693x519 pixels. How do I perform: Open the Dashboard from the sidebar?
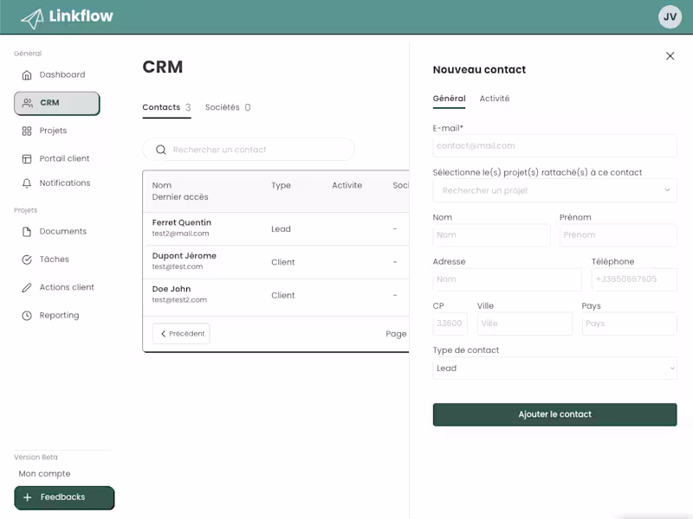[26, 74]
